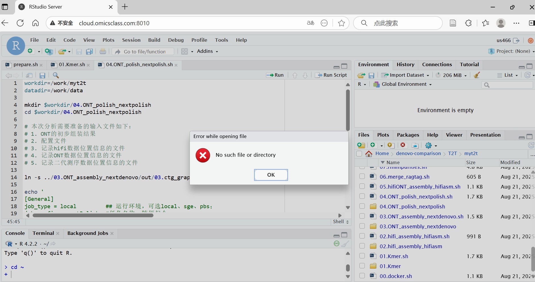Viewport: 535px width, 282px height.
Task: Click the save icon in editor toolbar
Action: coord(42,75)
